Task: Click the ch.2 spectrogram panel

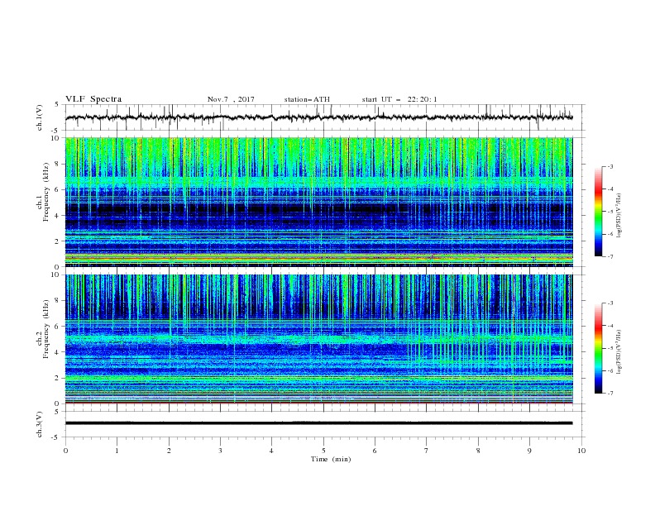Action: pos(318,339)
